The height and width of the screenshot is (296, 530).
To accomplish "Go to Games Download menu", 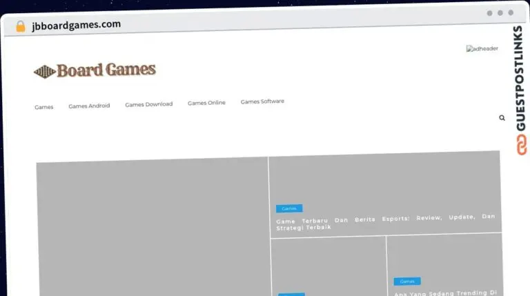I will click(x=148, y=104).
